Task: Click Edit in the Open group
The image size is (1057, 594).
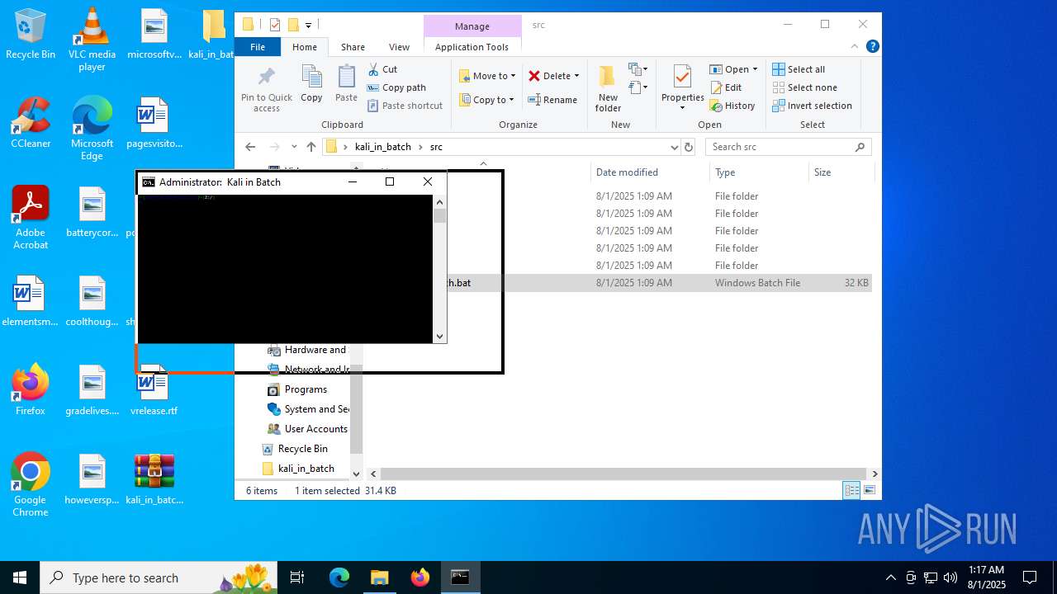Action: (x=726, y=87)
